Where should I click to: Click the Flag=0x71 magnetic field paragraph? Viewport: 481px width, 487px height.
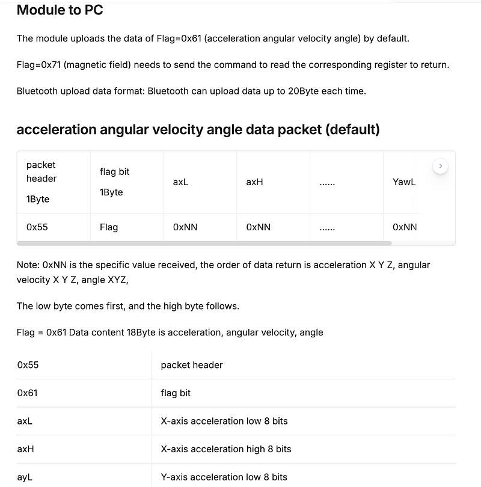click(x=233, y=65)
